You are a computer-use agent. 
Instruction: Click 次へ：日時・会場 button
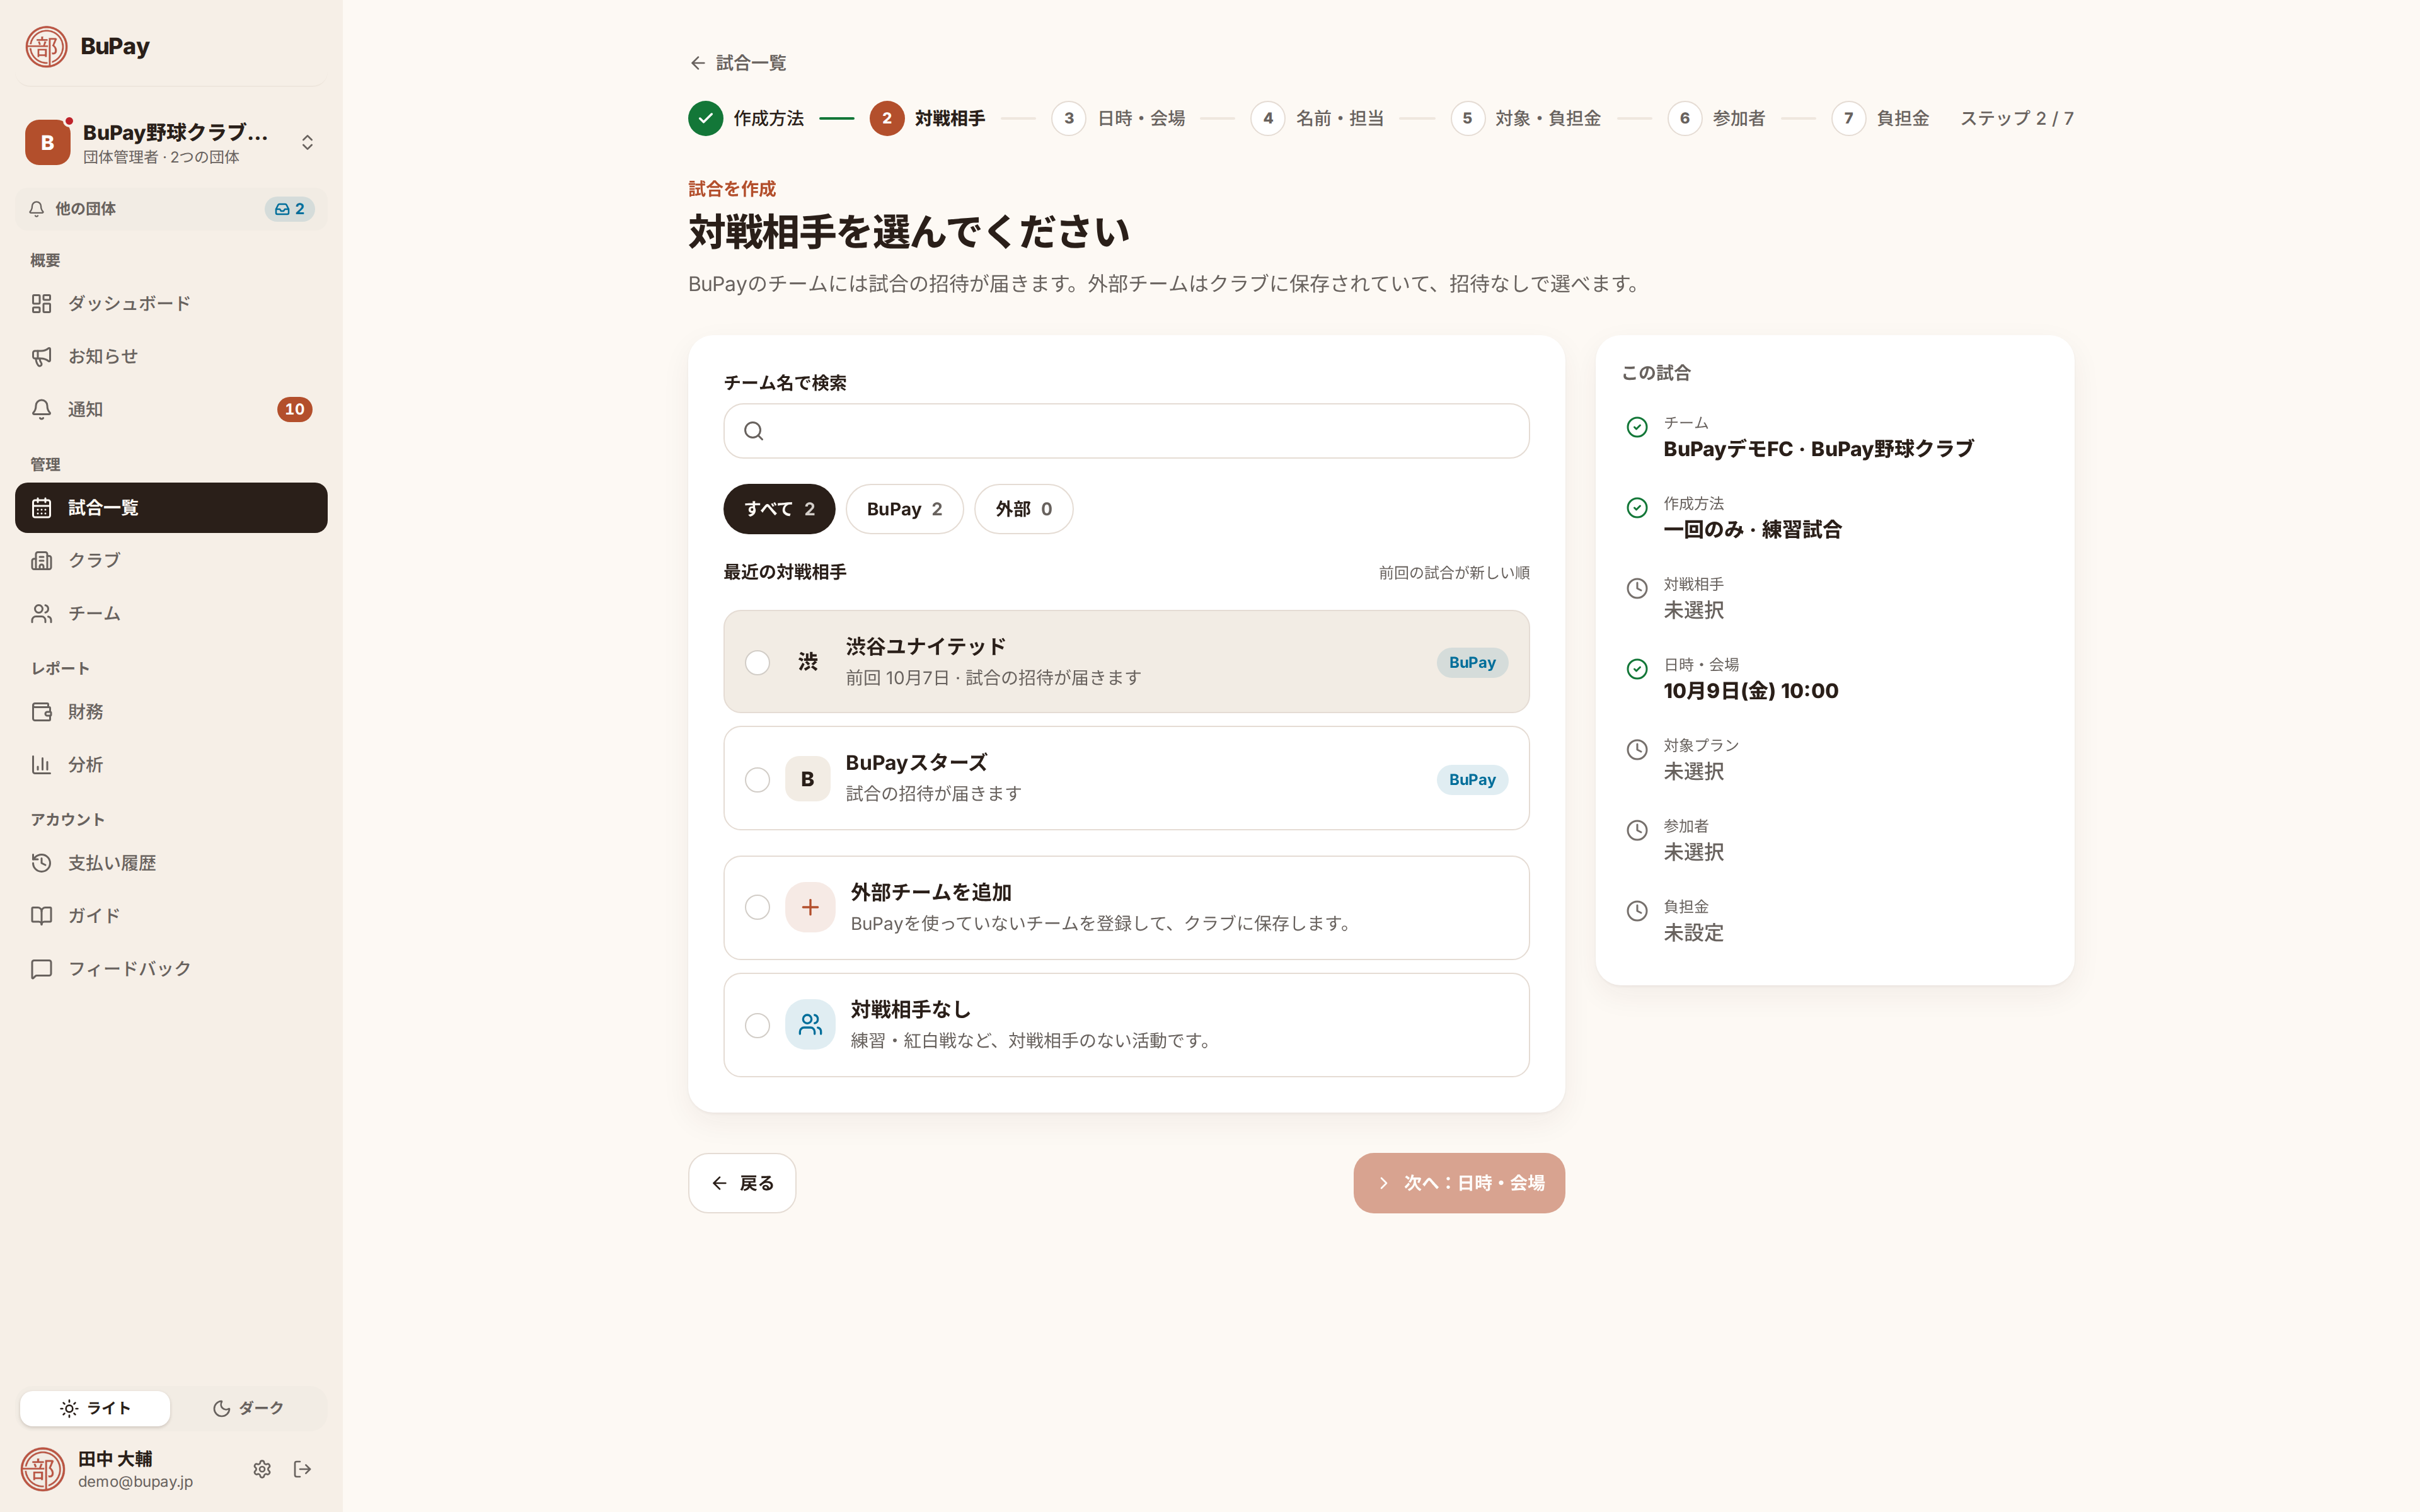pyautogui.click(x=1459, y=1183)
